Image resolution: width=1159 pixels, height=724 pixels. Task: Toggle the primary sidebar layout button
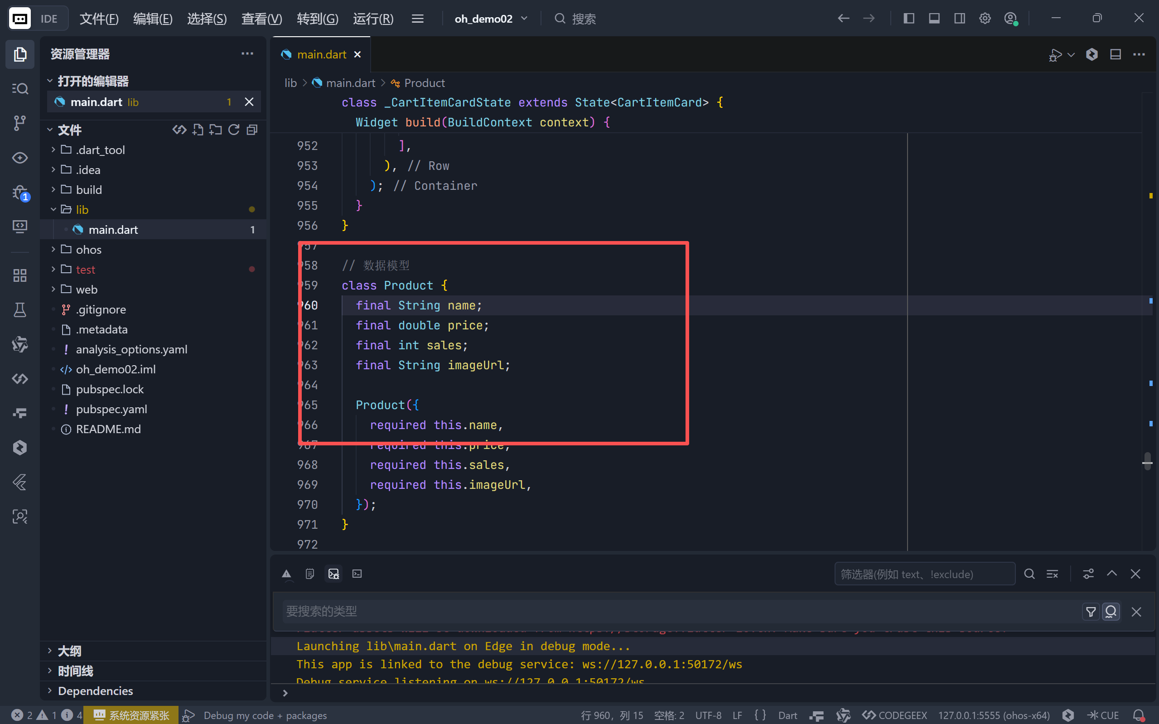click(908, 19)
